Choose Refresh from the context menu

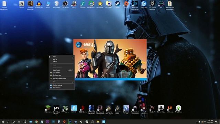[x=62, y=62]
